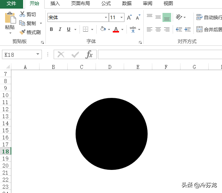Select column D header
The height and width of the screenshot is (193, 222).
(x=110, y=67)
